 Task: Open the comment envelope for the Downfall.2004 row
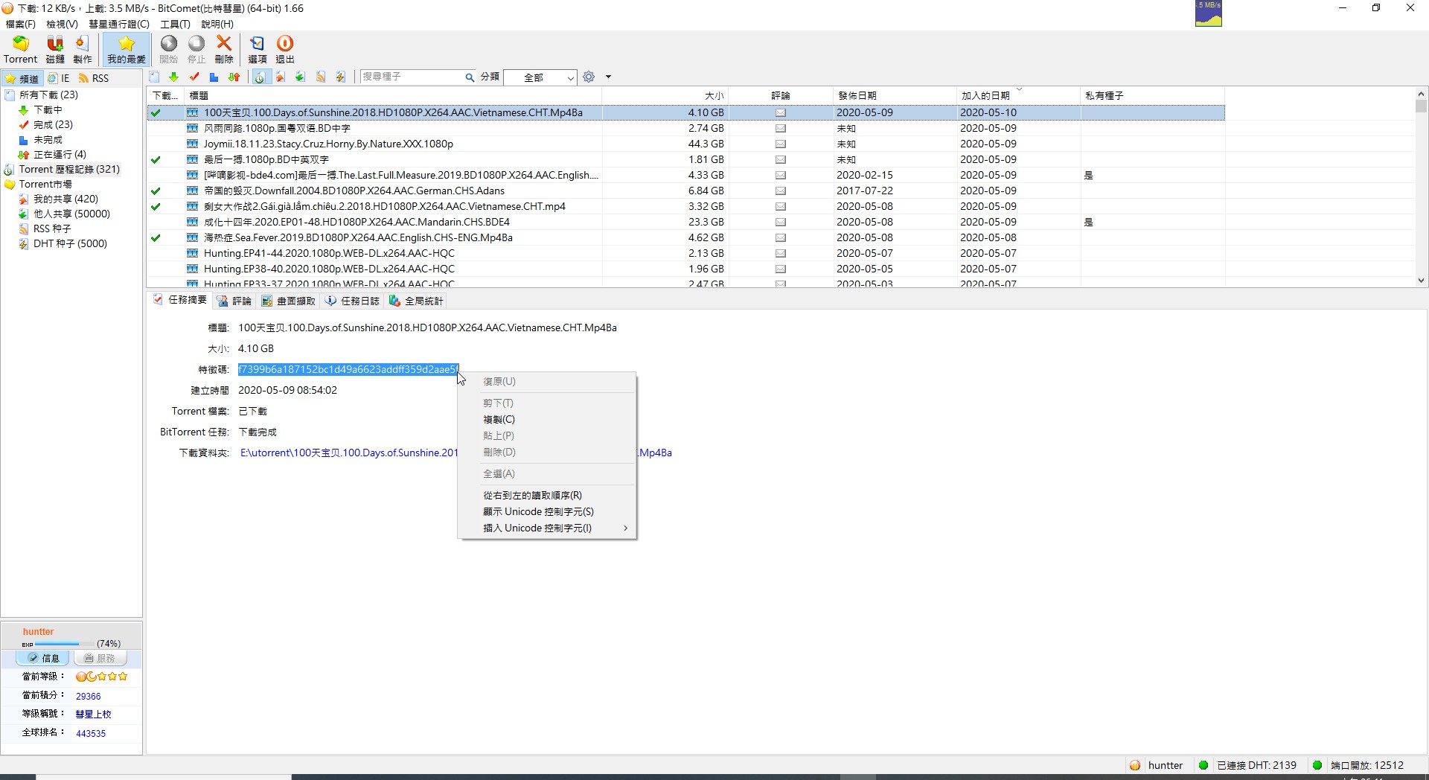(x=780, y=191)
